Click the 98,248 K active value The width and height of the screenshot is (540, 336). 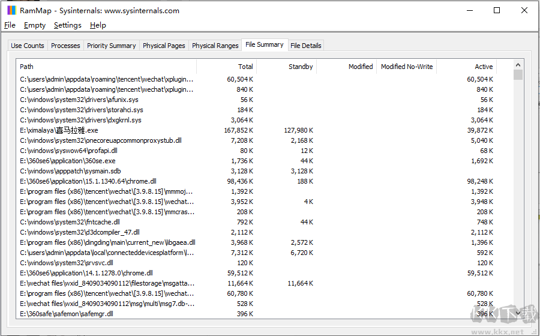480,181
